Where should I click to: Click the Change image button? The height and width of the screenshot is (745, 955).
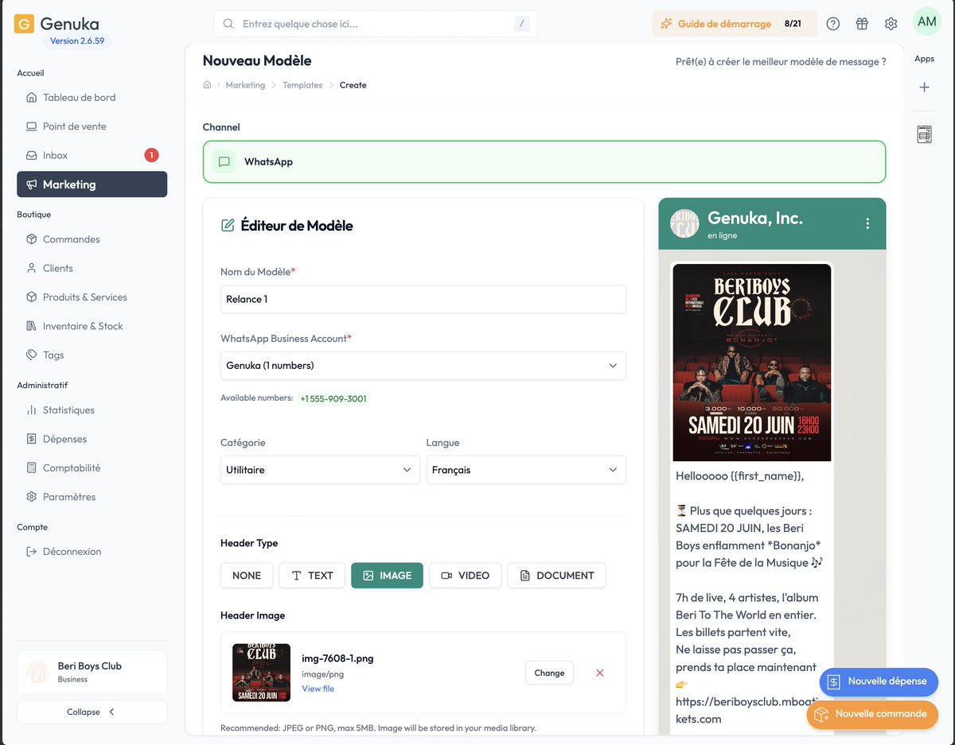[549, 673]
